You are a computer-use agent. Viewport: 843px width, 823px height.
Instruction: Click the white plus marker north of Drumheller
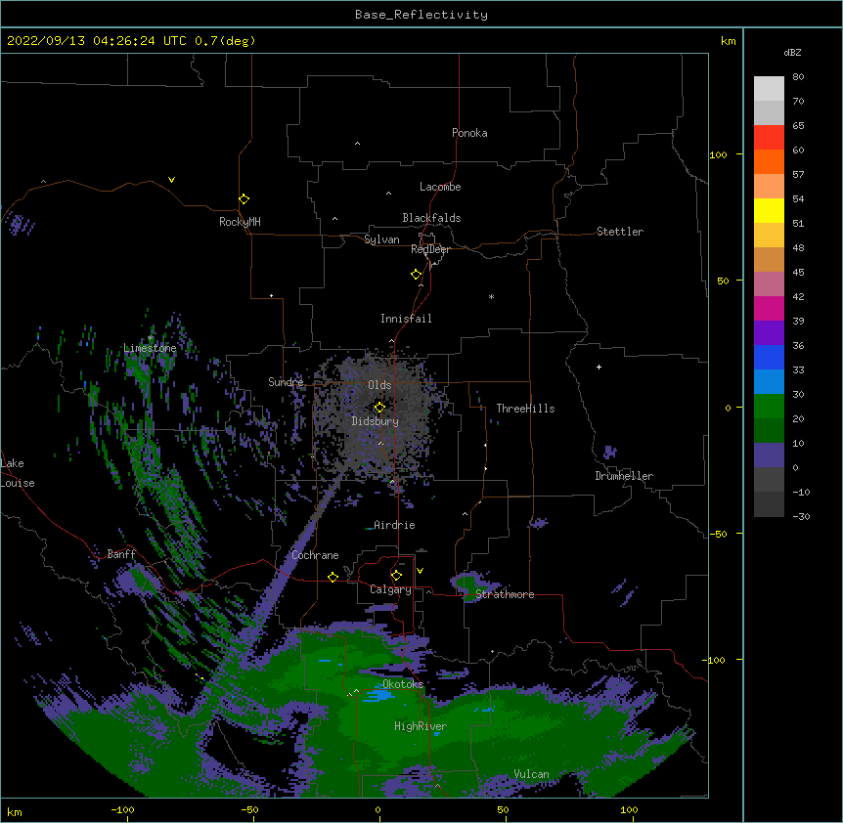point(599,367)
